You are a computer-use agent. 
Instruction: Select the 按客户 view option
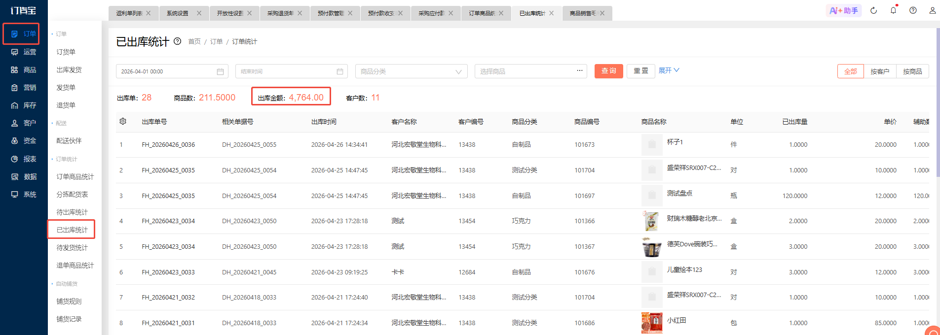click(880, 71)
